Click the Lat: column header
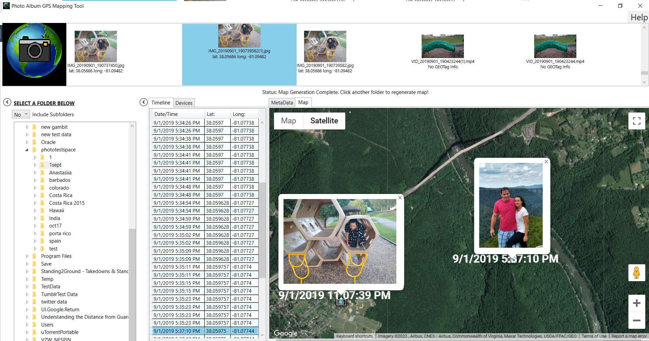 [218, 114]
